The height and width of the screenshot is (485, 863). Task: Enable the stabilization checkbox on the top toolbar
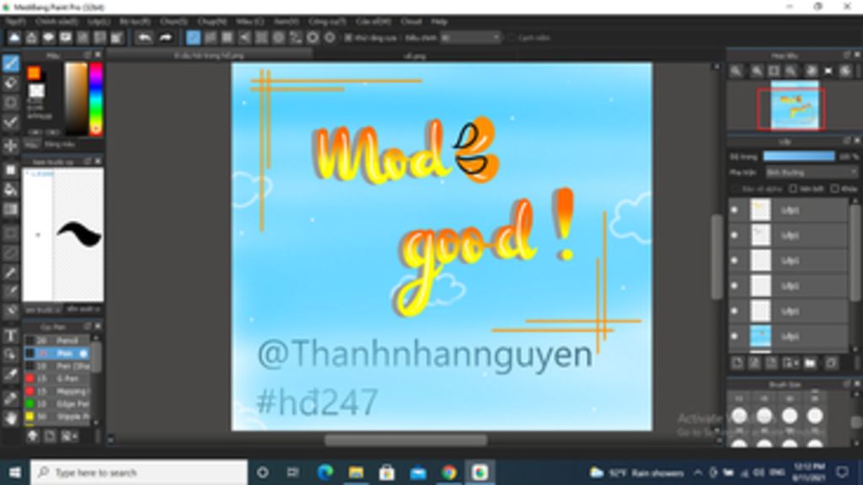pos(347,38)
